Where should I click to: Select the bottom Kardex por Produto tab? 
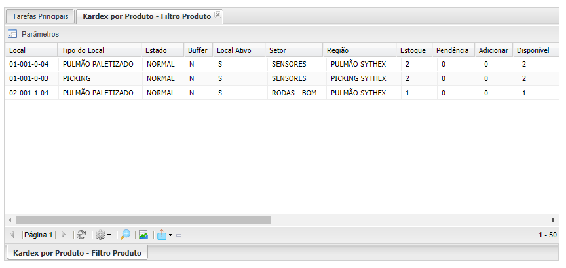(77, 252)
